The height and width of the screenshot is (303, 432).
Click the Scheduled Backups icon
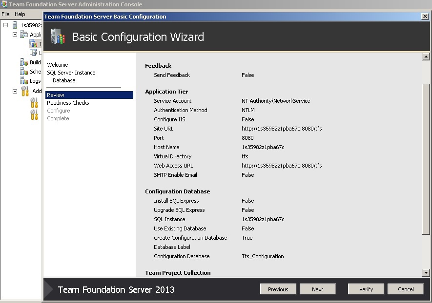coord(24,72)
